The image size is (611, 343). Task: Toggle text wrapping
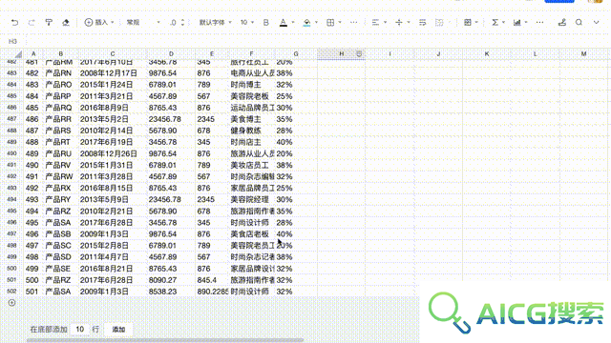422,23
